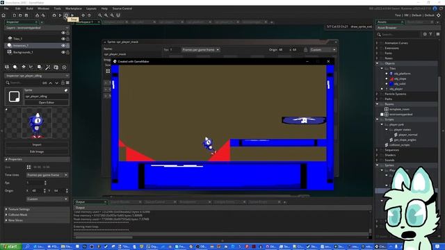The height and width of the screenshot is (250, 445).
Task: Click the Import button in Inspector
Action: 37,144
